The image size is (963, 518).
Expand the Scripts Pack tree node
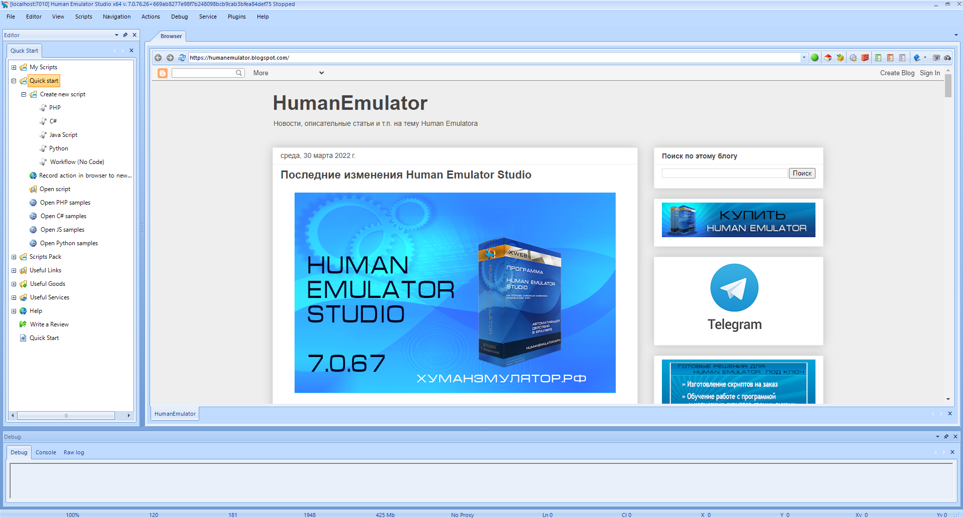pyautogui.click(x=14, y=256)
